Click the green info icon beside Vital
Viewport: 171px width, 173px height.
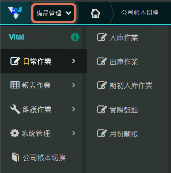tap(75, 37)
